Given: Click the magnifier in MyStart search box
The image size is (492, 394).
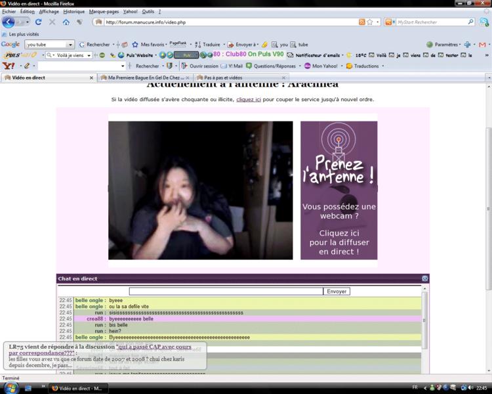Looking at the screenshot, I should coord(470,22).
